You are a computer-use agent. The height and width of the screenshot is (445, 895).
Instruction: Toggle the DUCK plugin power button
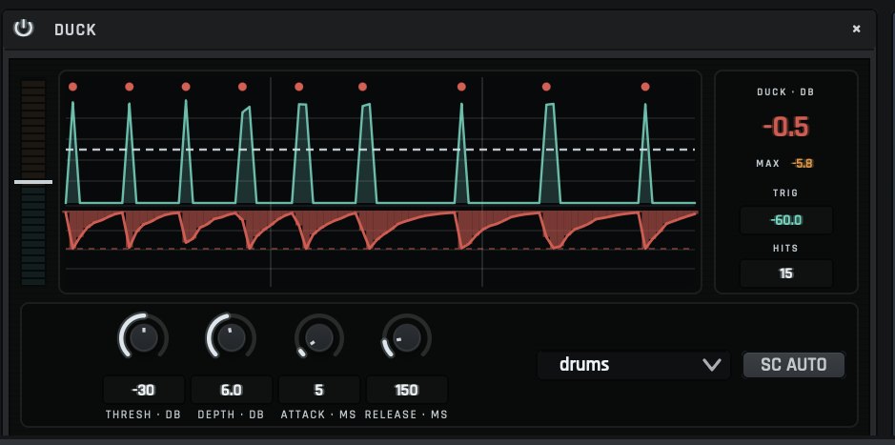[x=24, y=28]
